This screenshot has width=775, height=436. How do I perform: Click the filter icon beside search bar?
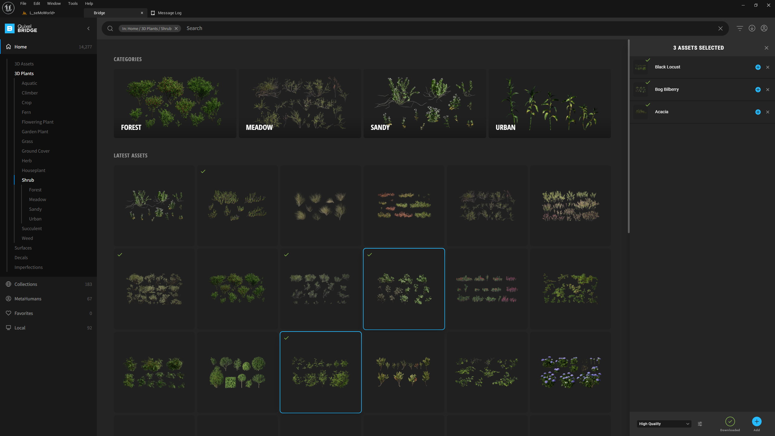point(740,28)
